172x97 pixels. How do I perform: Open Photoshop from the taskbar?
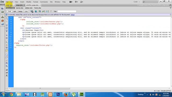(58, 94)
